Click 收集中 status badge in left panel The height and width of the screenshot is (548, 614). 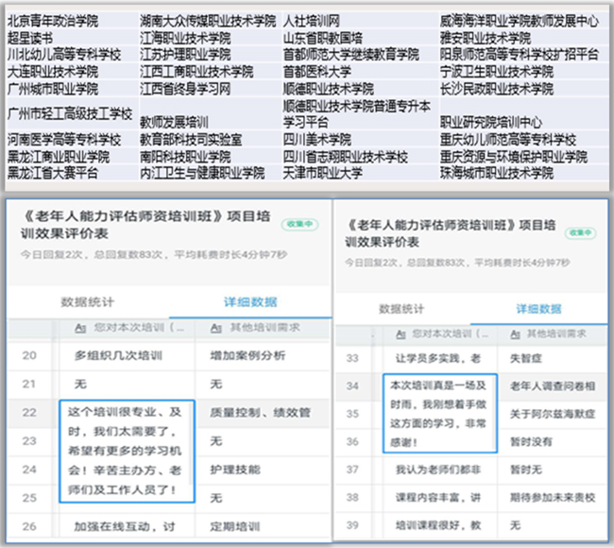click(300, 224)
